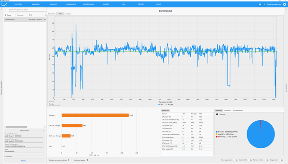Screen dimensions: 288x164
Task: Click Additional graphs label
Action: (80, 160)
